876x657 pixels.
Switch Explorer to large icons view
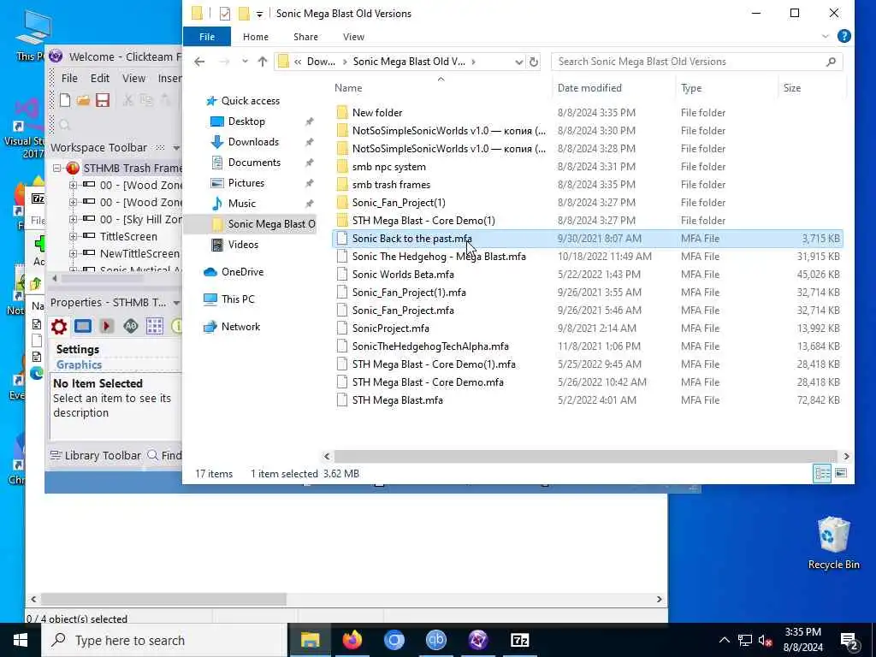pyautogui.click(x=841, y=473)
